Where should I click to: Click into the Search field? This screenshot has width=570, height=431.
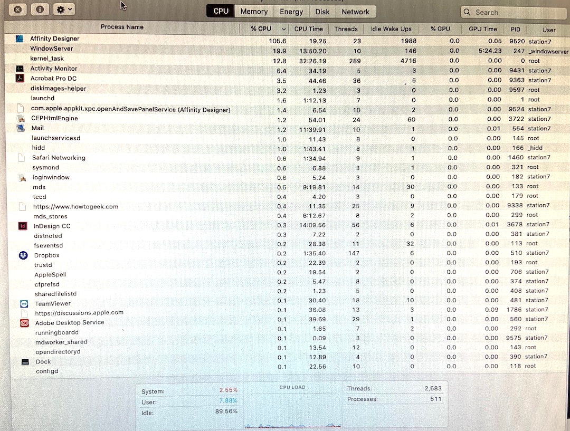click(514, 12)
